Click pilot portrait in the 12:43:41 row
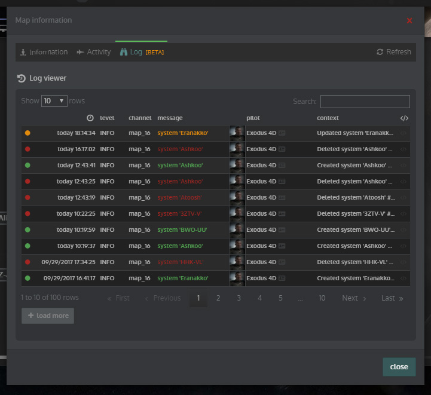This screenshot has width=431, height=395. point(237,166)
